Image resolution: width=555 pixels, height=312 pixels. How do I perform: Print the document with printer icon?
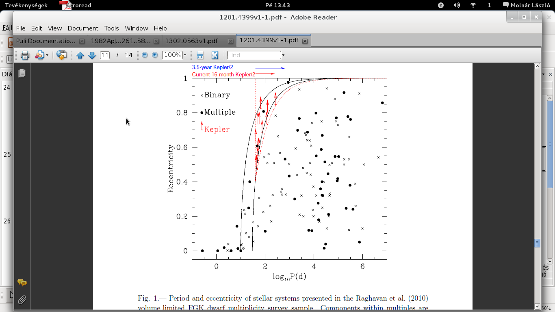click(25, 55)
